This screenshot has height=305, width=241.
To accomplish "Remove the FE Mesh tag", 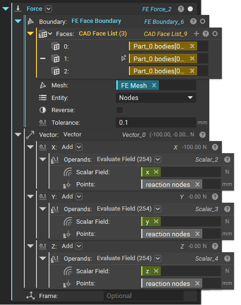I will click(154, 85).
